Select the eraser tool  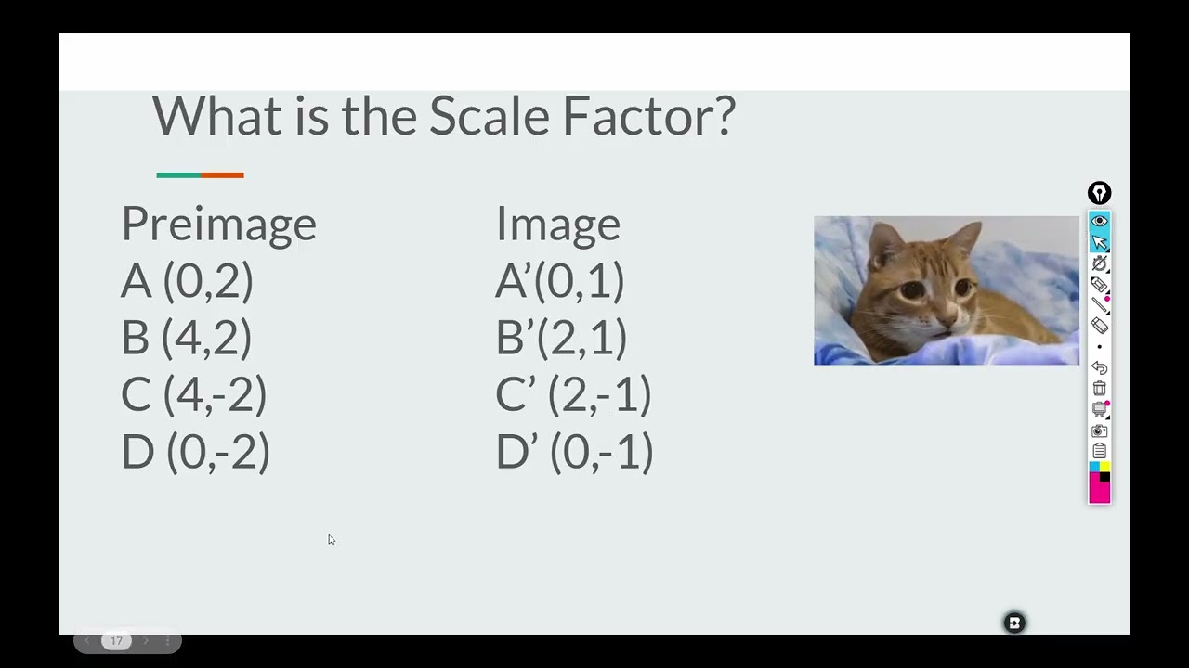click(1099, 326)
